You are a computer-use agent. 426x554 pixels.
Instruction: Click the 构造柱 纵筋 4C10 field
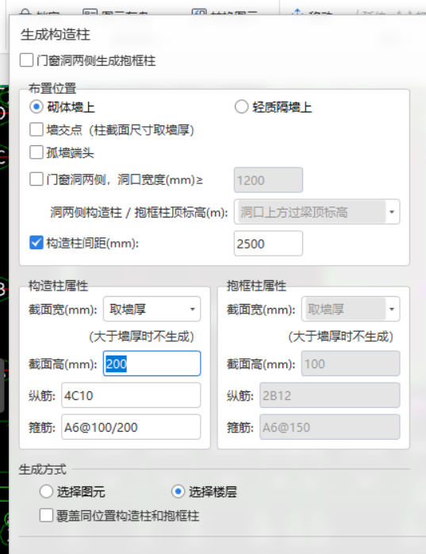tap(131, 395)
